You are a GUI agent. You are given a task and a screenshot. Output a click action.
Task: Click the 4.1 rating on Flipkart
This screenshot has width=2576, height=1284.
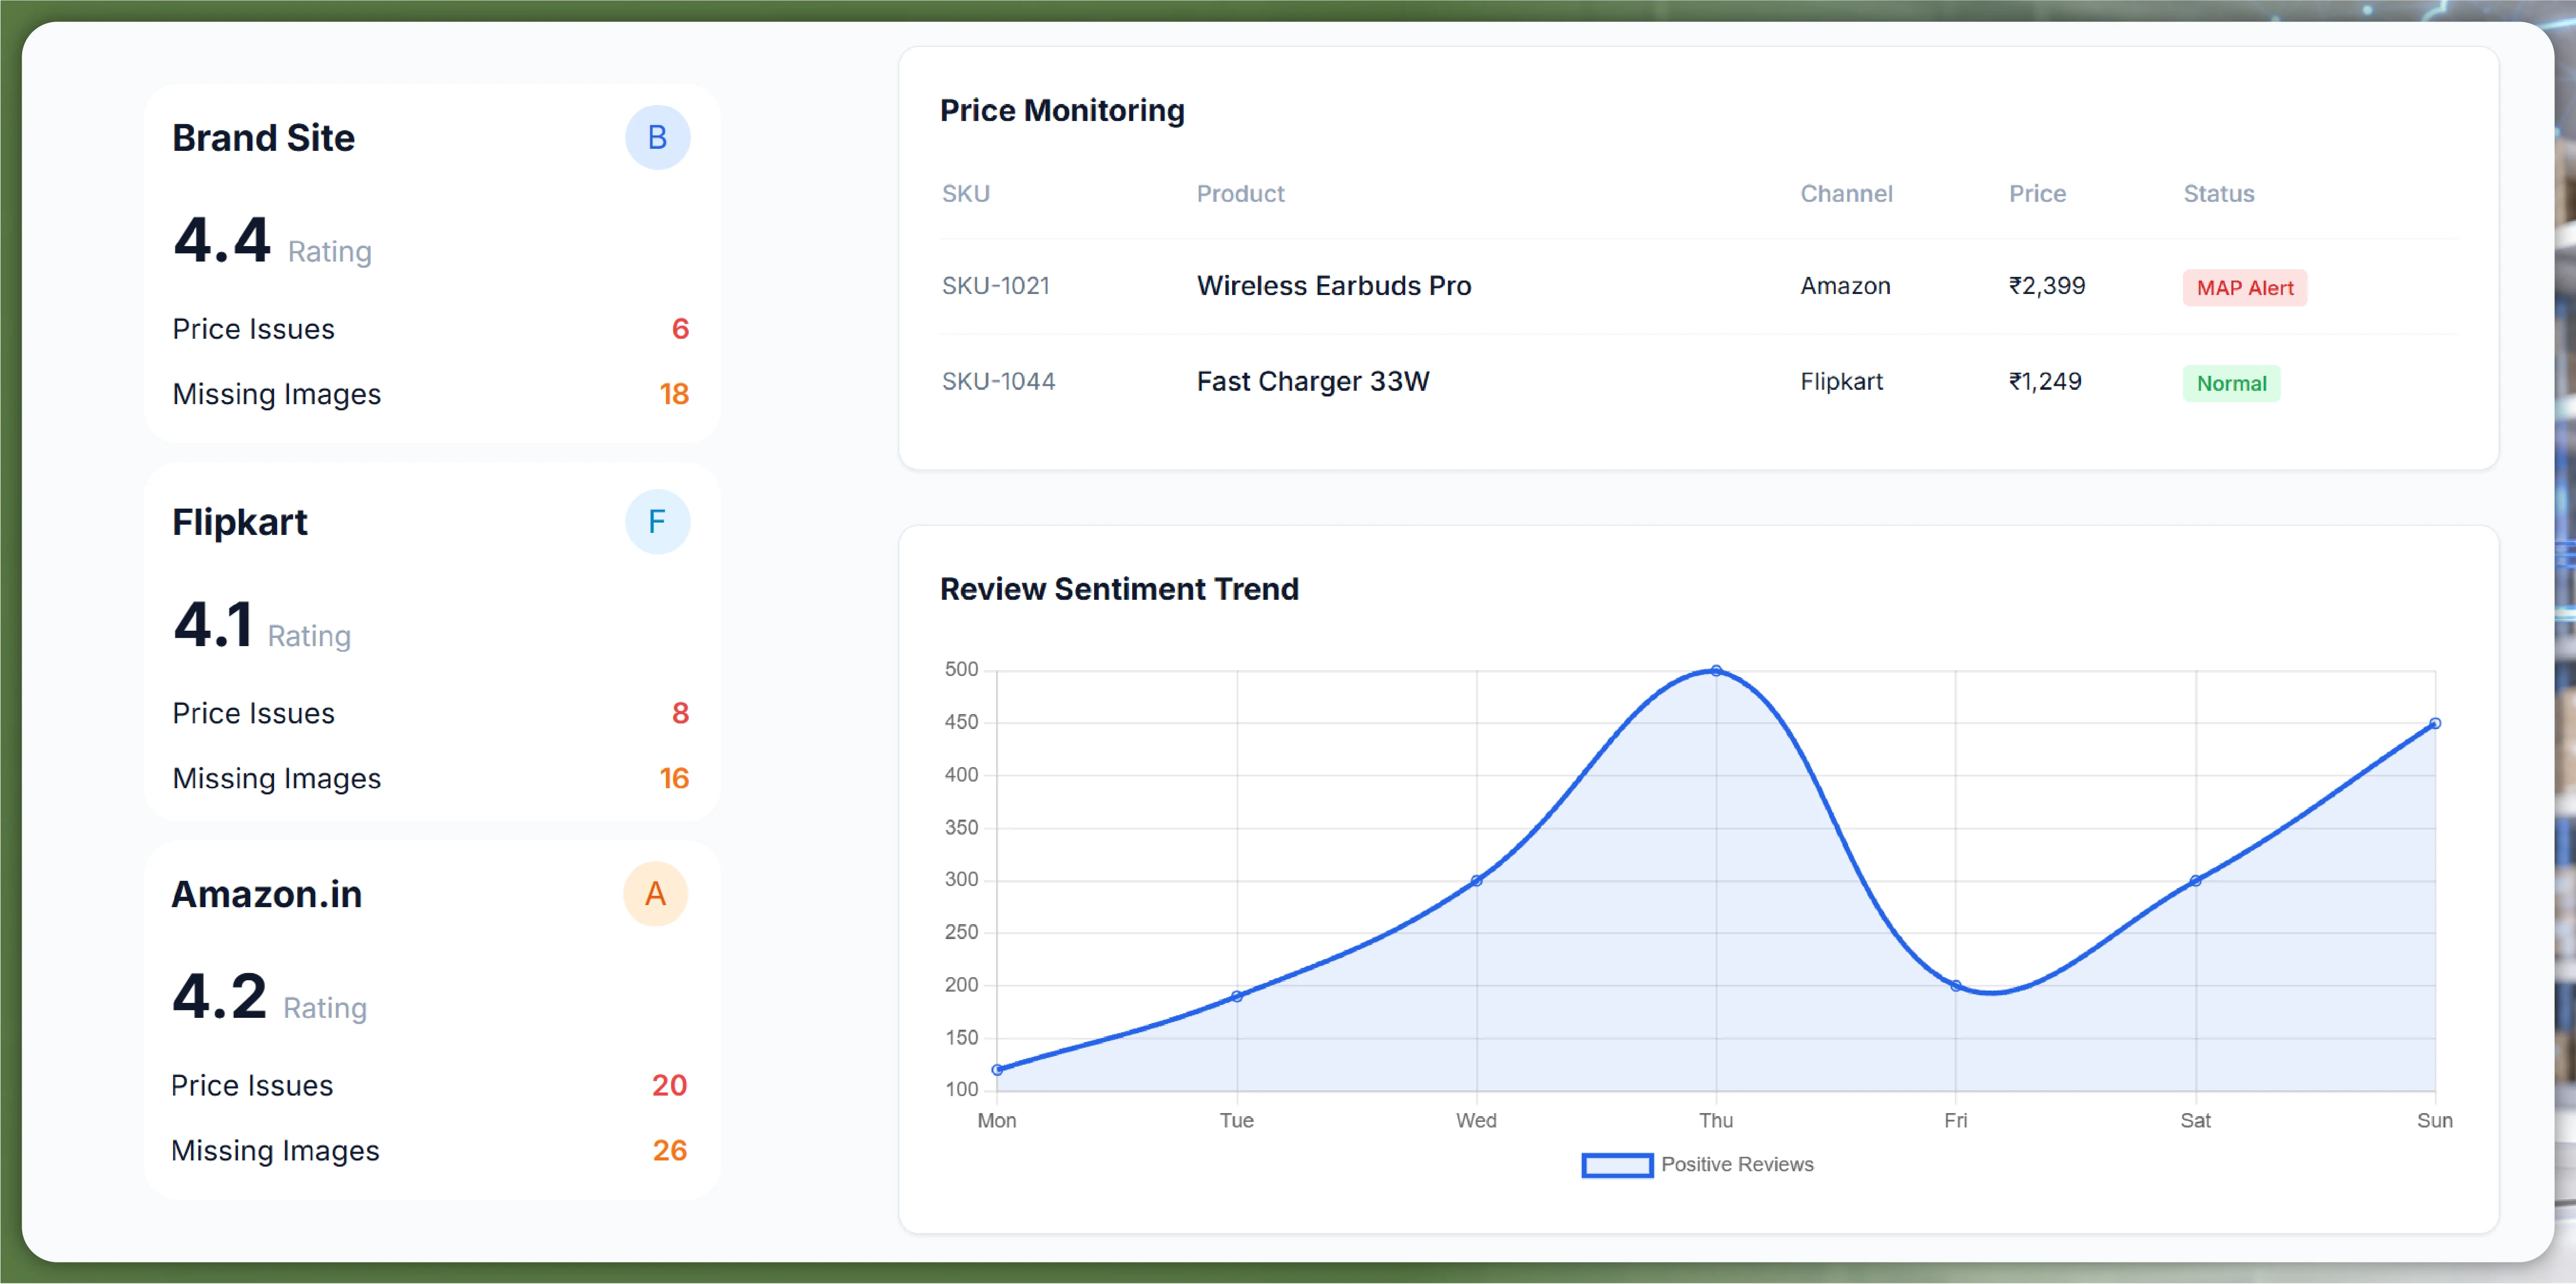[x=212, y=624]
